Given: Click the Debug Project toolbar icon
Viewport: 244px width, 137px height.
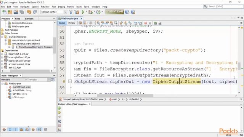Looking at the screenshot, I should tap(91, 12).
